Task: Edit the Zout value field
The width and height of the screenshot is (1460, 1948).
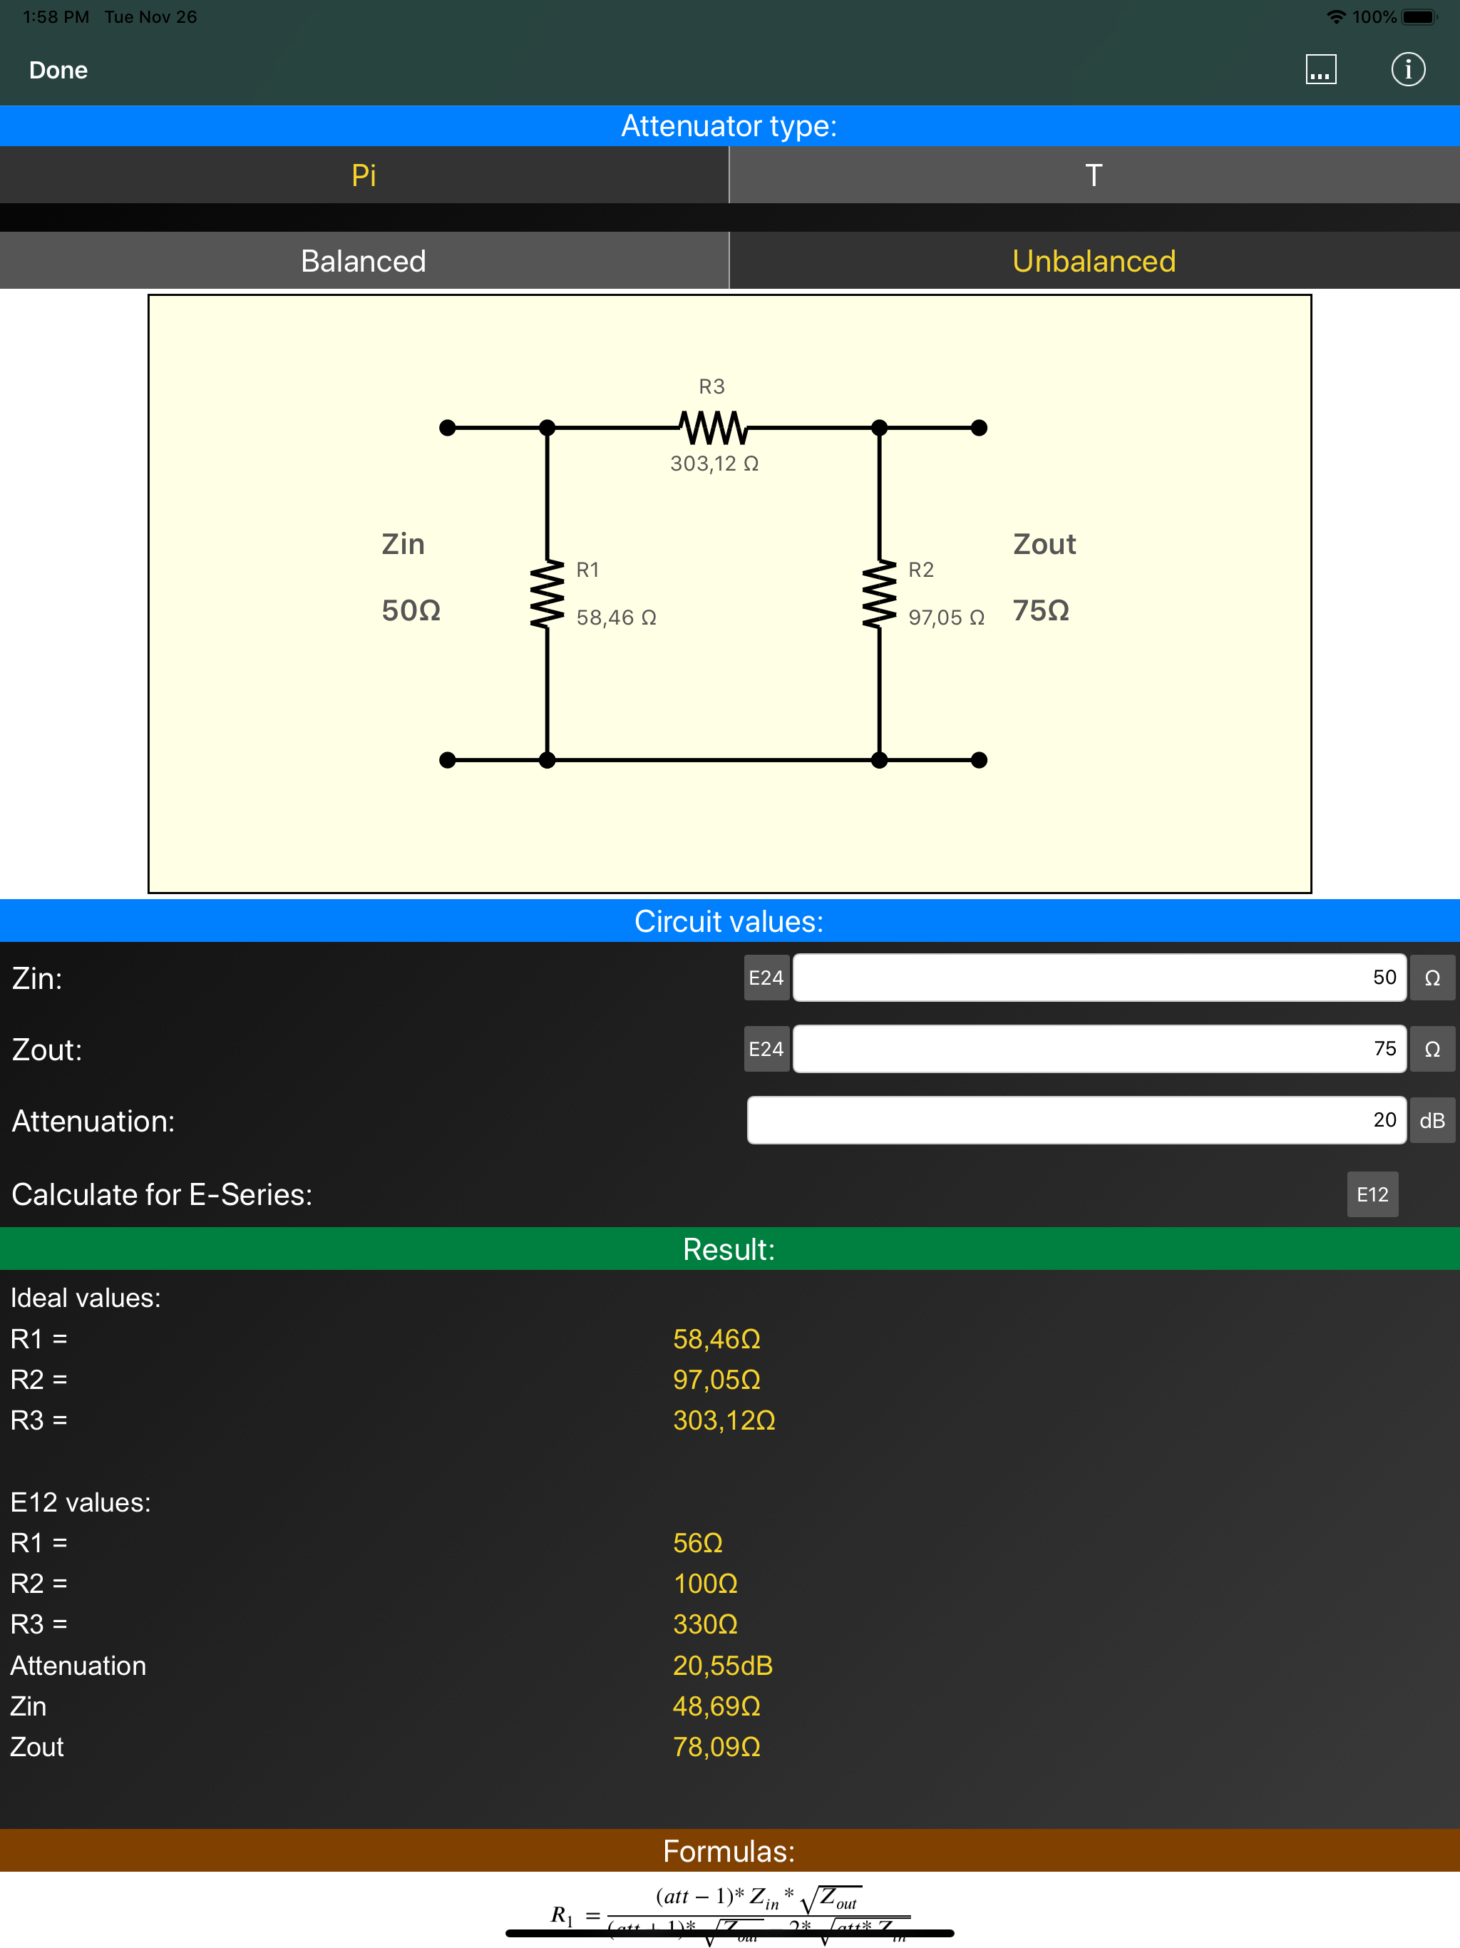Action: (x=1099, y=1049)
